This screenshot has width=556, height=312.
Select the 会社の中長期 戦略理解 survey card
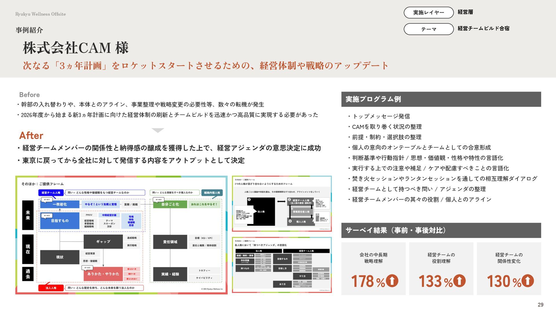tap(373, 268)
